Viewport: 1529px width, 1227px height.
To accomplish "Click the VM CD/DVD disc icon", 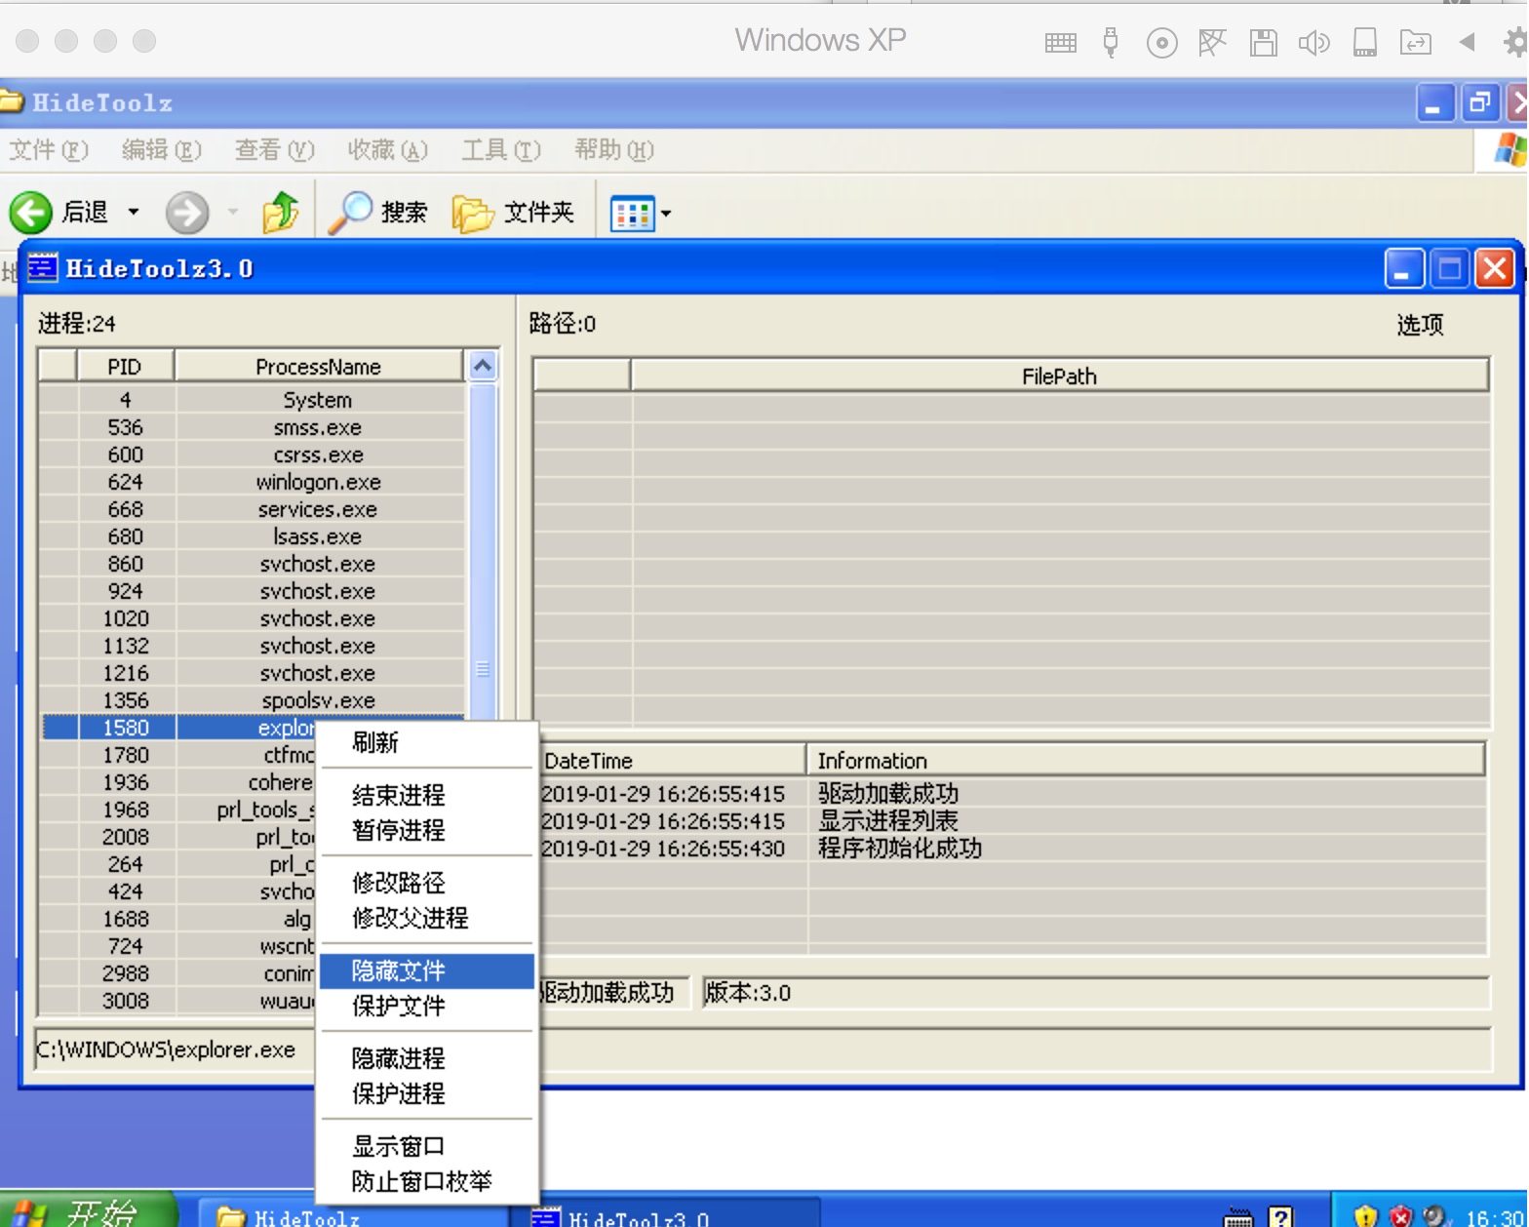I will [x=1161, y=43].
